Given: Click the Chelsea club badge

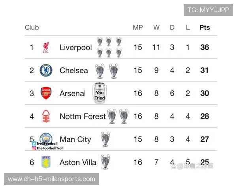Looking at the screenshot, I should [x=46, y=70].
